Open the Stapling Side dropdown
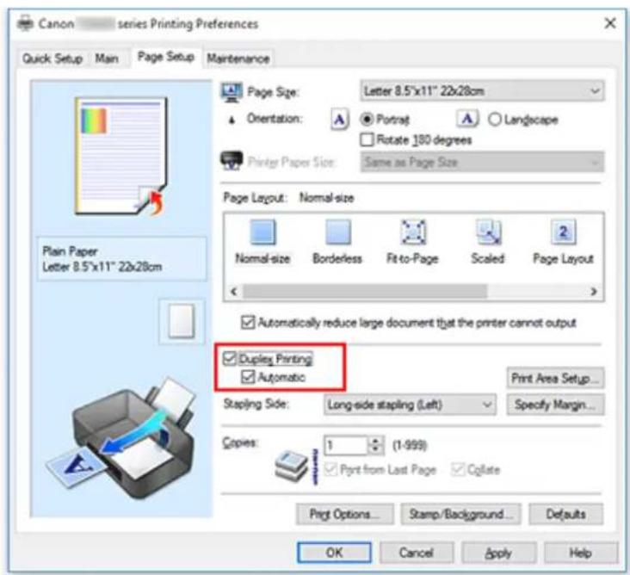The height and width of the screenshot is (575, 630). 410,405
